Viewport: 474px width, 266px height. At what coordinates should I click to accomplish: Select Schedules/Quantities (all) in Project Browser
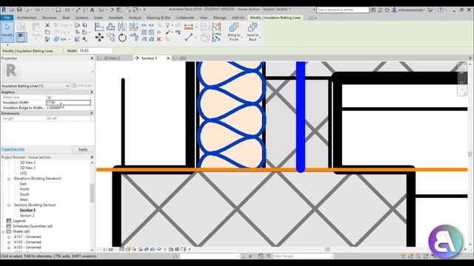click(x=33, y=226)
